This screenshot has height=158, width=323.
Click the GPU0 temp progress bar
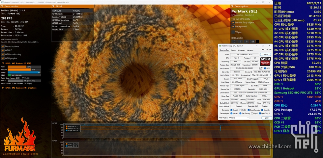coord(24,66)
